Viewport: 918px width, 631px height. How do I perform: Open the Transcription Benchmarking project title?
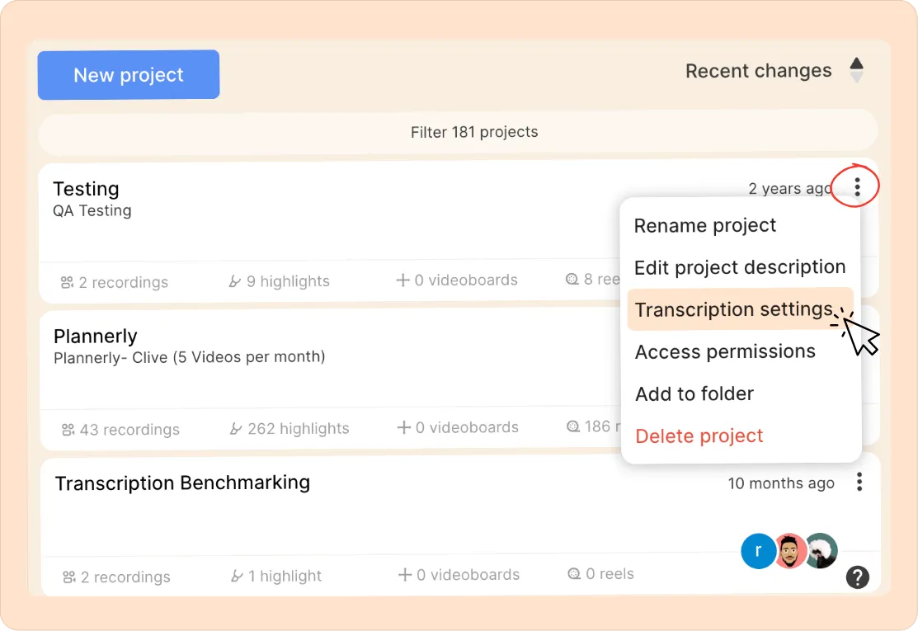[182, 483]
